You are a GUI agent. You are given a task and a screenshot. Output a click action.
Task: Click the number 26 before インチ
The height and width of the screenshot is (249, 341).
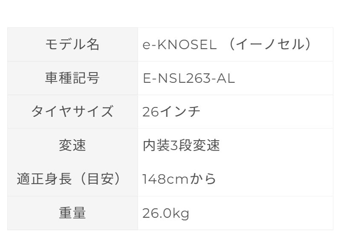(150, 112)
